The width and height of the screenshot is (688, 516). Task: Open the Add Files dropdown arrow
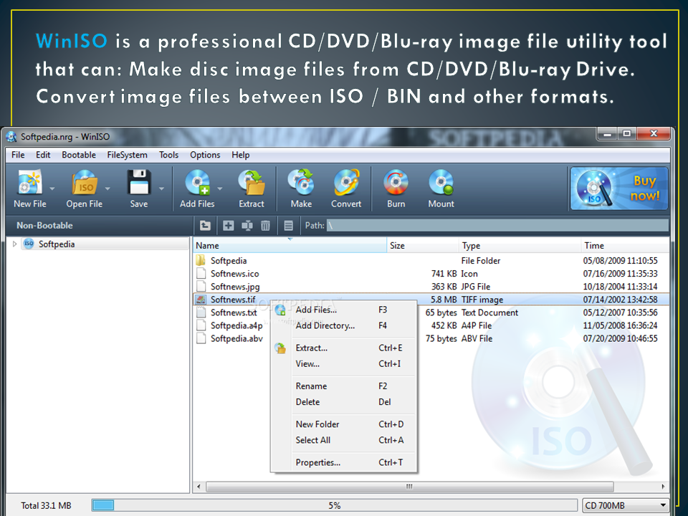point(220,188)
